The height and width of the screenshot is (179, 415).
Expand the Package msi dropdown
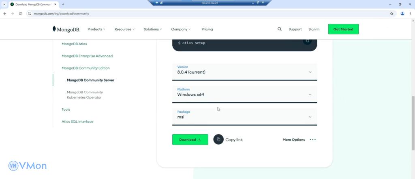pyautogui.click(x=244, y=117)
